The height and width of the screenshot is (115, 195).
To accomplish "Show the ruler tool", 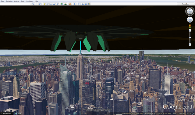I will click(75, 4).
